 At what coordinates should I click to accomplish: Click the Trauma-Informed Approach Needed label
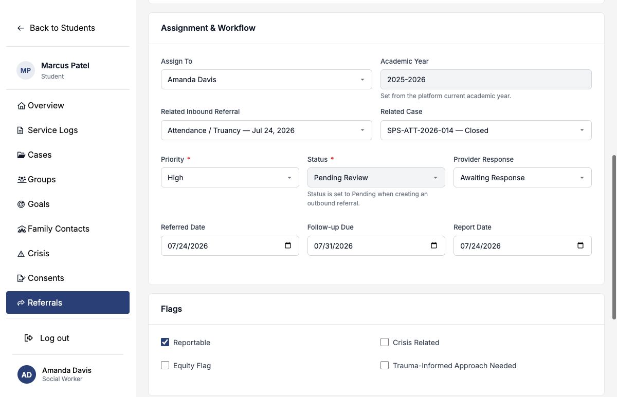click(455, 366)
